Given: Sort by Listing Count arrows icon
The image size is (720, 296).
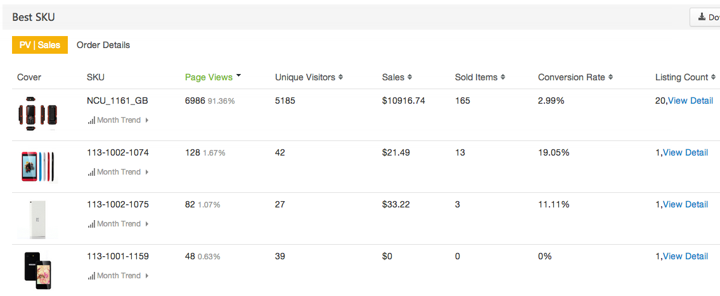Looking at the screenshot, I should pyautogui.click(x=713, y=77).
